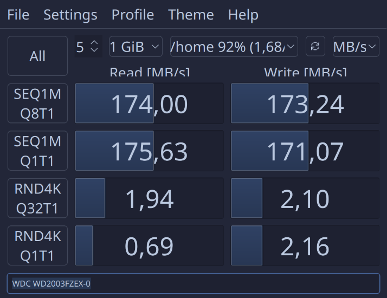Open the Settings menu
Image resolution: width=387 pixels, height=298 pixels.
[70, 15]
